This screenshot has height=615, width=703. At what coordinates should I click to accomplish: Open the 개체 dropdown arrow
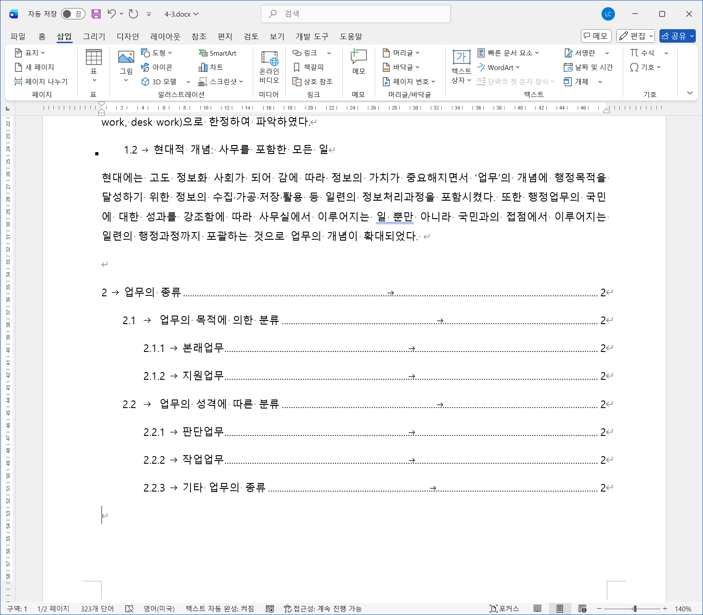(600, 82)
